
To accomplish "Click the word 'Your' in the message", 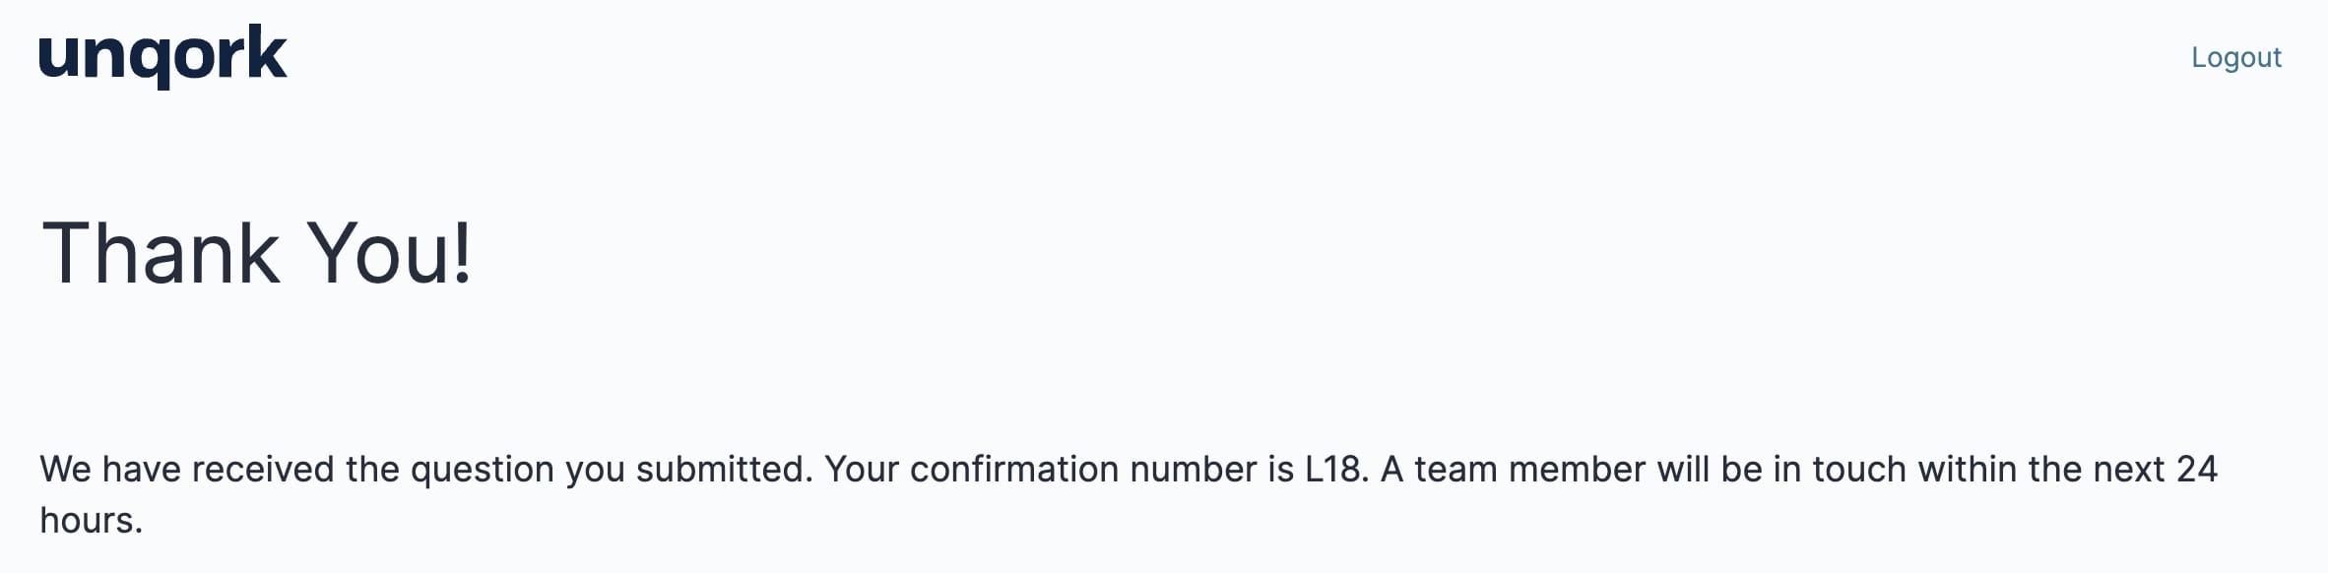I will [x=862, y=469].
